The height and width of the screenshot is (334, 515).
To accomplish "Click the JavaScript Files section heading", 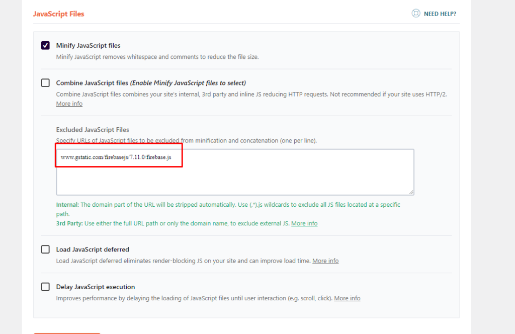I will coord(58,14).
